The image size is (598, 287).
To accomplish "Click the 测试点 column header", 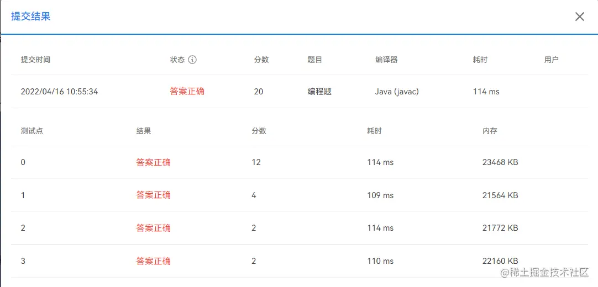I will pos(32,131).
